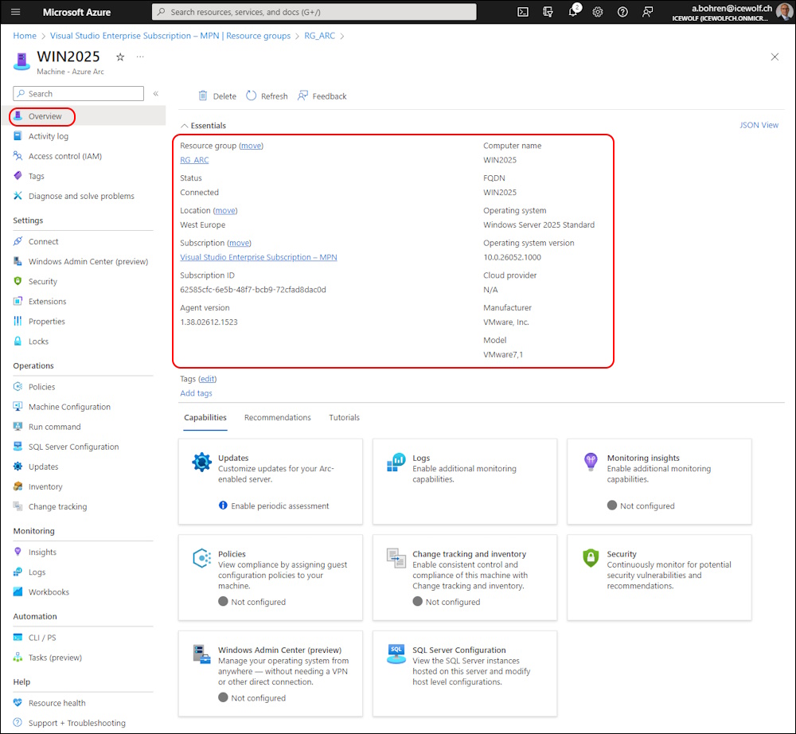Click the Change tracking icon in sidebar

point(18,506)
